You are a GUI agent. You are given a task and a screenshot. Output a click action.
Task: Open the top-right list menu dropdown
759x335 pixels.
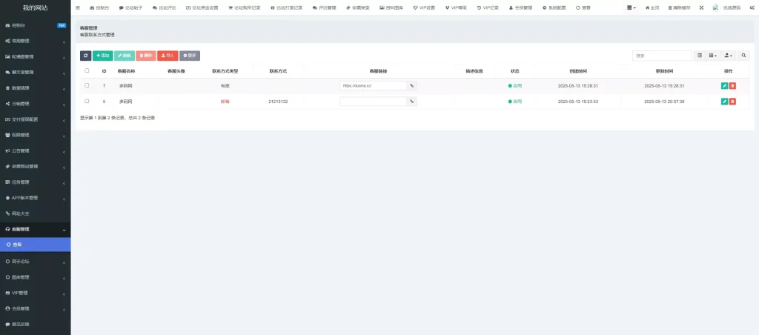pyautogui.click(x=632, y=7)
